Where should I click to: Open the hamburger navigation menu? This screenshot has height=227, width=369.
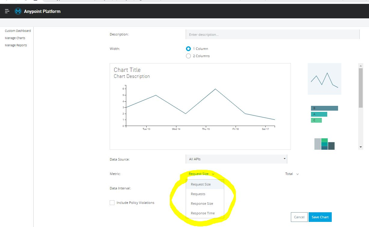pyautogui.click(x=7, y=11)
